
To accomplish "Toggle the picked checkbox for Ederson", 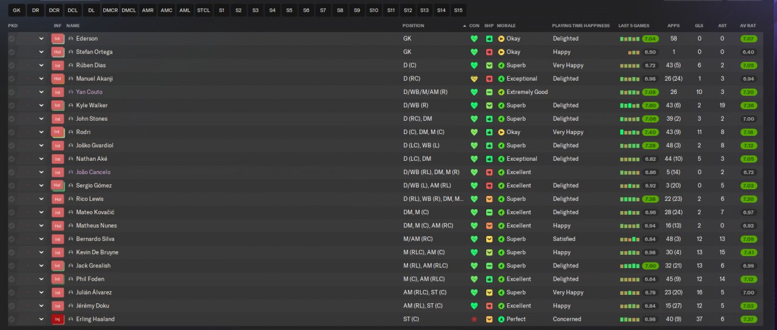I will pos(12,38).
